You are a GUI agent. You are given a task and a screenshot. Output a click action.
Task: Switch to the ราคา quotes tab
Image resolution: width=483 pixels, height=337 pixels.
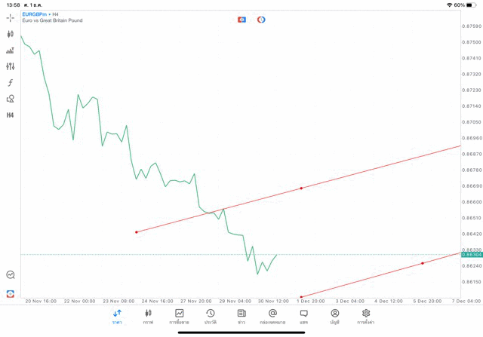pyautogui.click(x=117, y=317)
